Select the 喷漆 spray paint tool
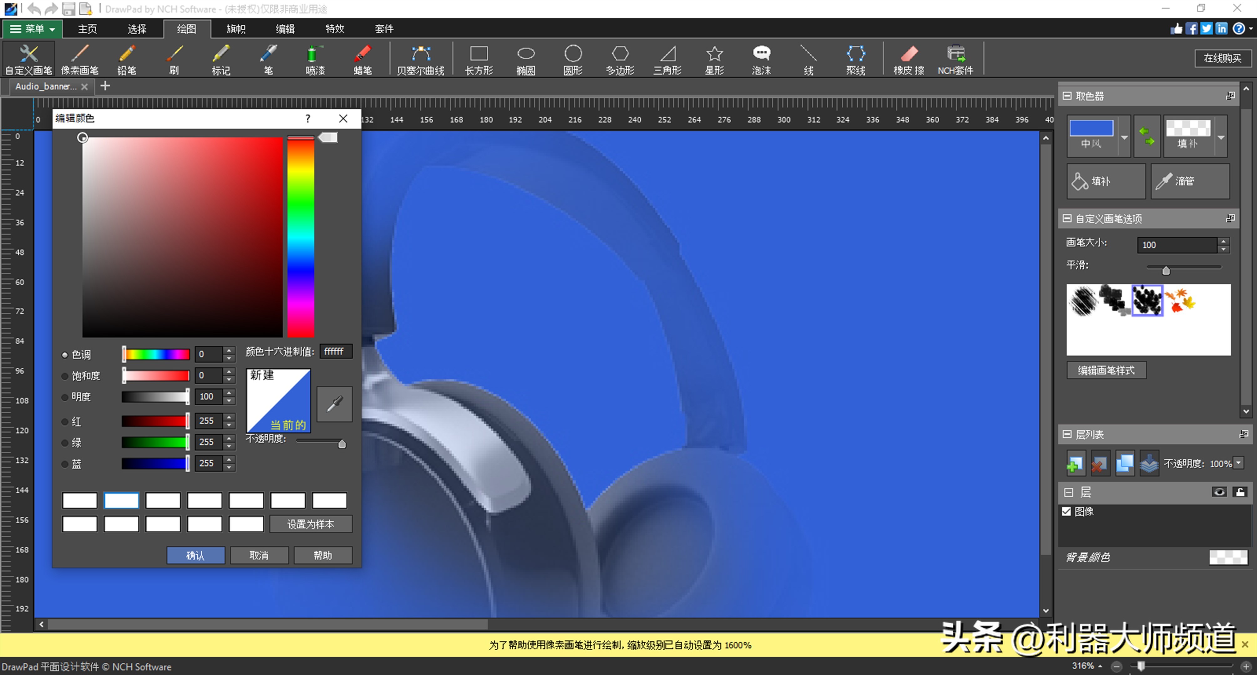 (x=315, y=59)
